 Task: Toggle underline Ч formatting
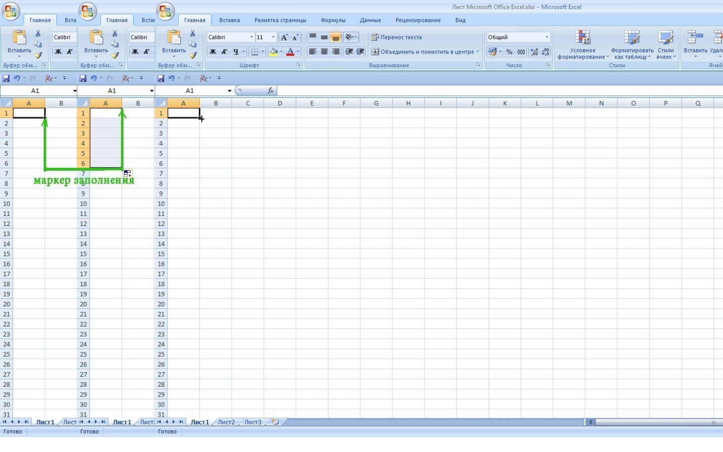tap(236, 52)
